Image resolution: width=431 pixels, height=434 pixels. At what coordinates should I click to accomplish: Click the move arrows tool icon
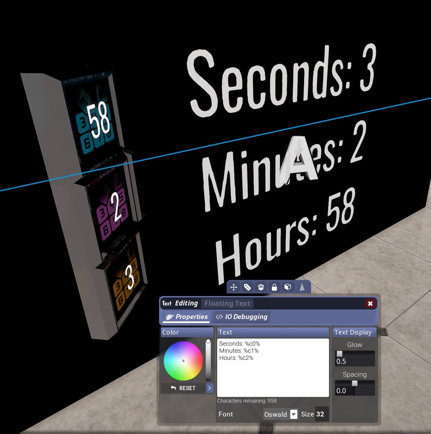(x=234, y=287)
